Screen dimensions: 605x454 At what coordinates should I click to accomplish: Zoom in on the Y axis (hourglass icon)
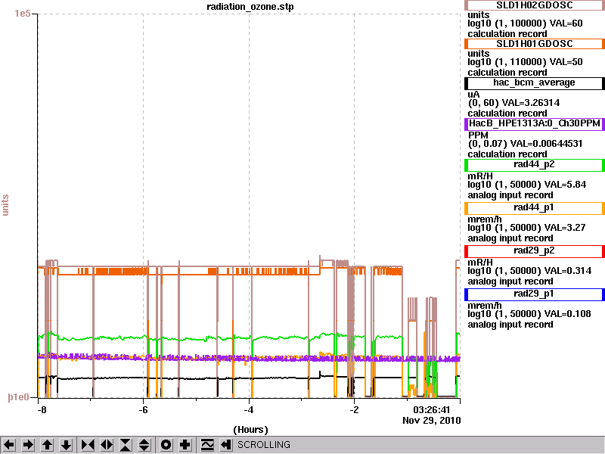[126, 445]
